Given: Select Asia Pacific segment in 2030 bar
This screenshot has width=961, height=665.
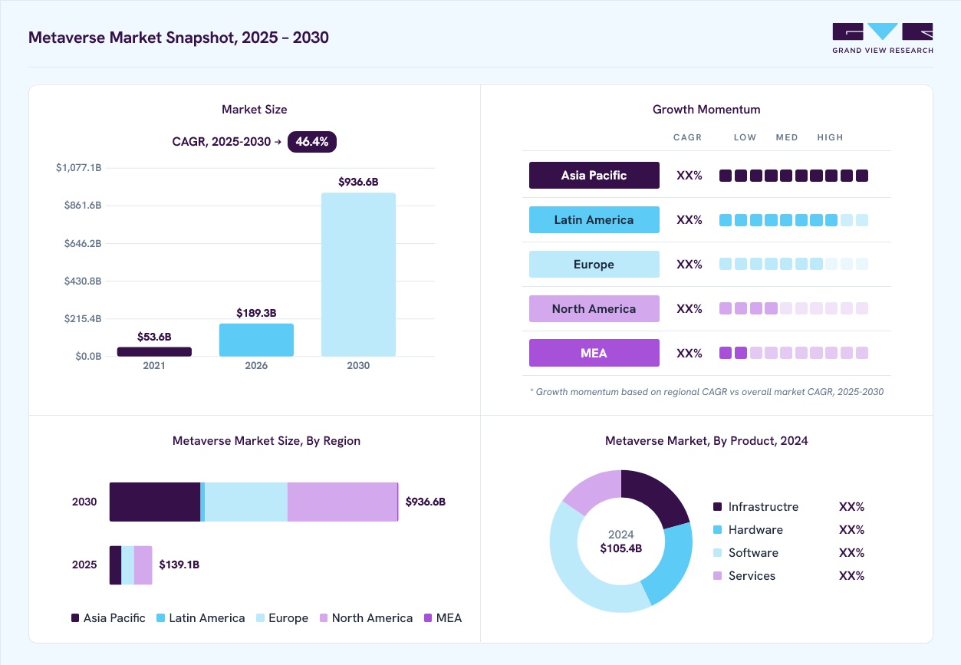Looking at the screenshot, I should pyautogui.click(x=155, y=502).
